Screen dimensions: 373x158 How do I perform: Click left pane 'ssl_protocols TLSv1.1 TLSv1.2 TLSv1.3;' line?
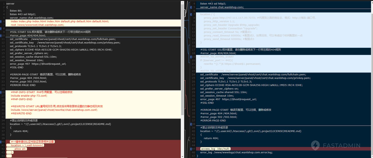(x=36, y=46)
